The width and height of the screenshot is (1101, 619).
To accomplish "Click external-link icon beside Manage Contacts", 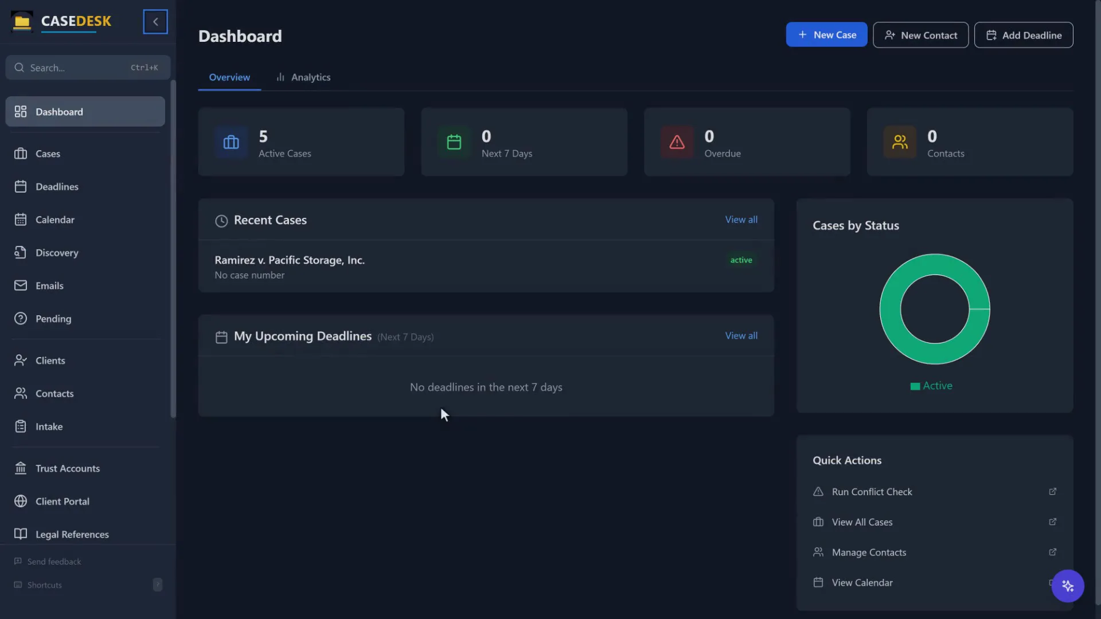I will [1053, 553].
